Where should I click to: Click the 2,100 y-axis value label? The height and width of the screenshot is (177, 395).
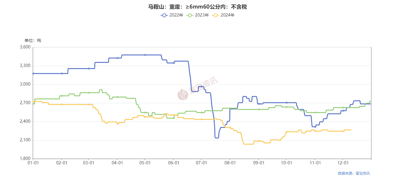pos(25,140)
